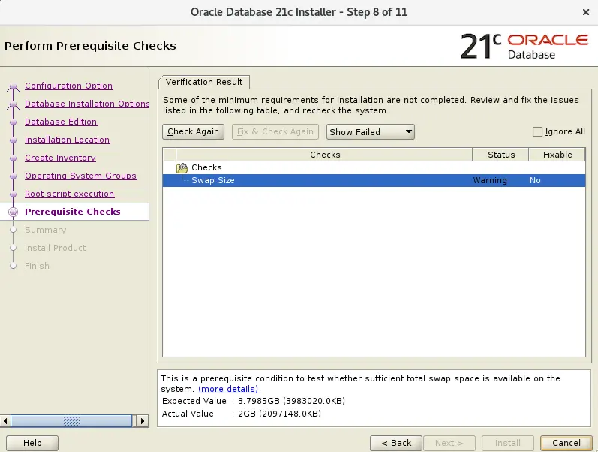
Task: Go to Root script execution step
Action: coord(70,194)
